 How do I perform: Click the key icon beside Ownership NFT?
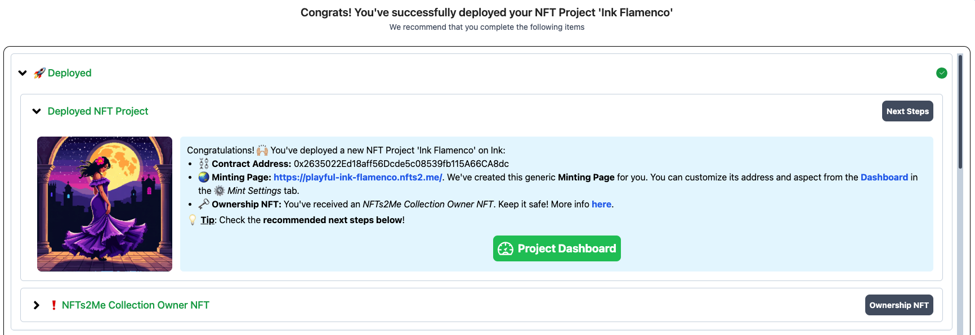point(203,204)
